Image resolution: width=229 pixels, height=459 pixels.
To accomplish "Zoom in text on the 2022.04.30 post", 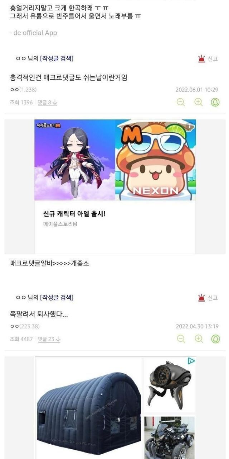I will point(199,339).
